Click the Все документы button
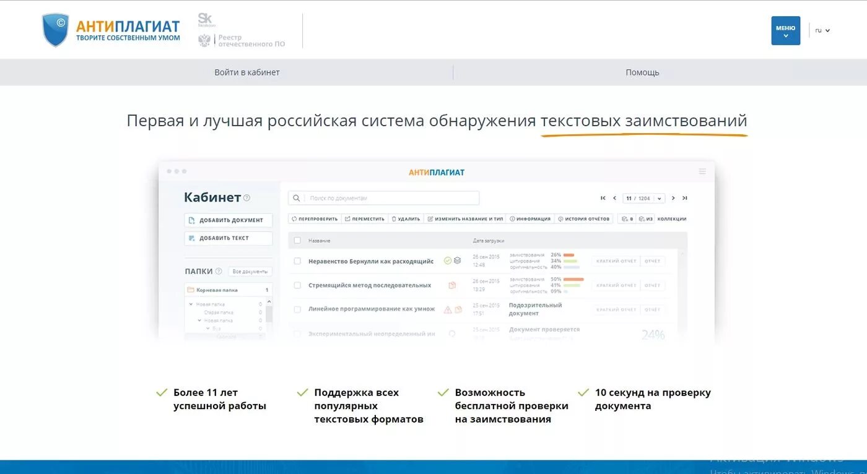This screenshot has height=474, width=867. coord(250,271)
